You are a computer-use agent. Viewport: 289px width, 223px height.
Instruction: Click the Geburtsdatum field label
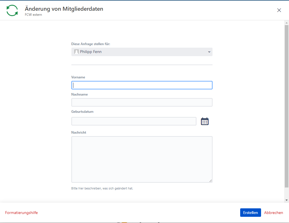coord(82,112)
